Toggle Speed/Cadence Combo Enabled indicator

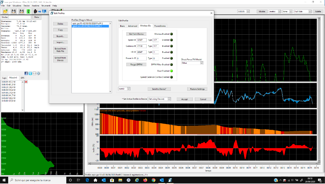(172, 77)
